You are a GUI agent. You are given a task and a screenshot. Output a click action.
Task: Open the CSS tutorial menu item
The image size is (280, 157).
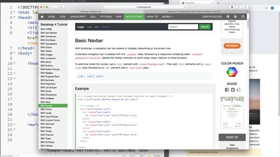point(63,17)
